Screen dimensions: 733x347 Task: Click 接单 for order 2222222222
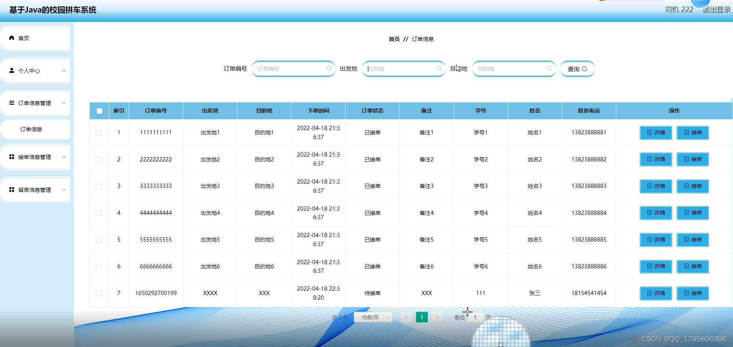point(693,159)
